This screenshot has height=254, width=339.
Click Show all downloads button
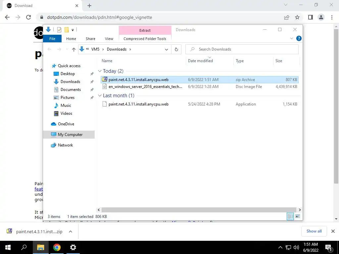(x=314, y=231)
